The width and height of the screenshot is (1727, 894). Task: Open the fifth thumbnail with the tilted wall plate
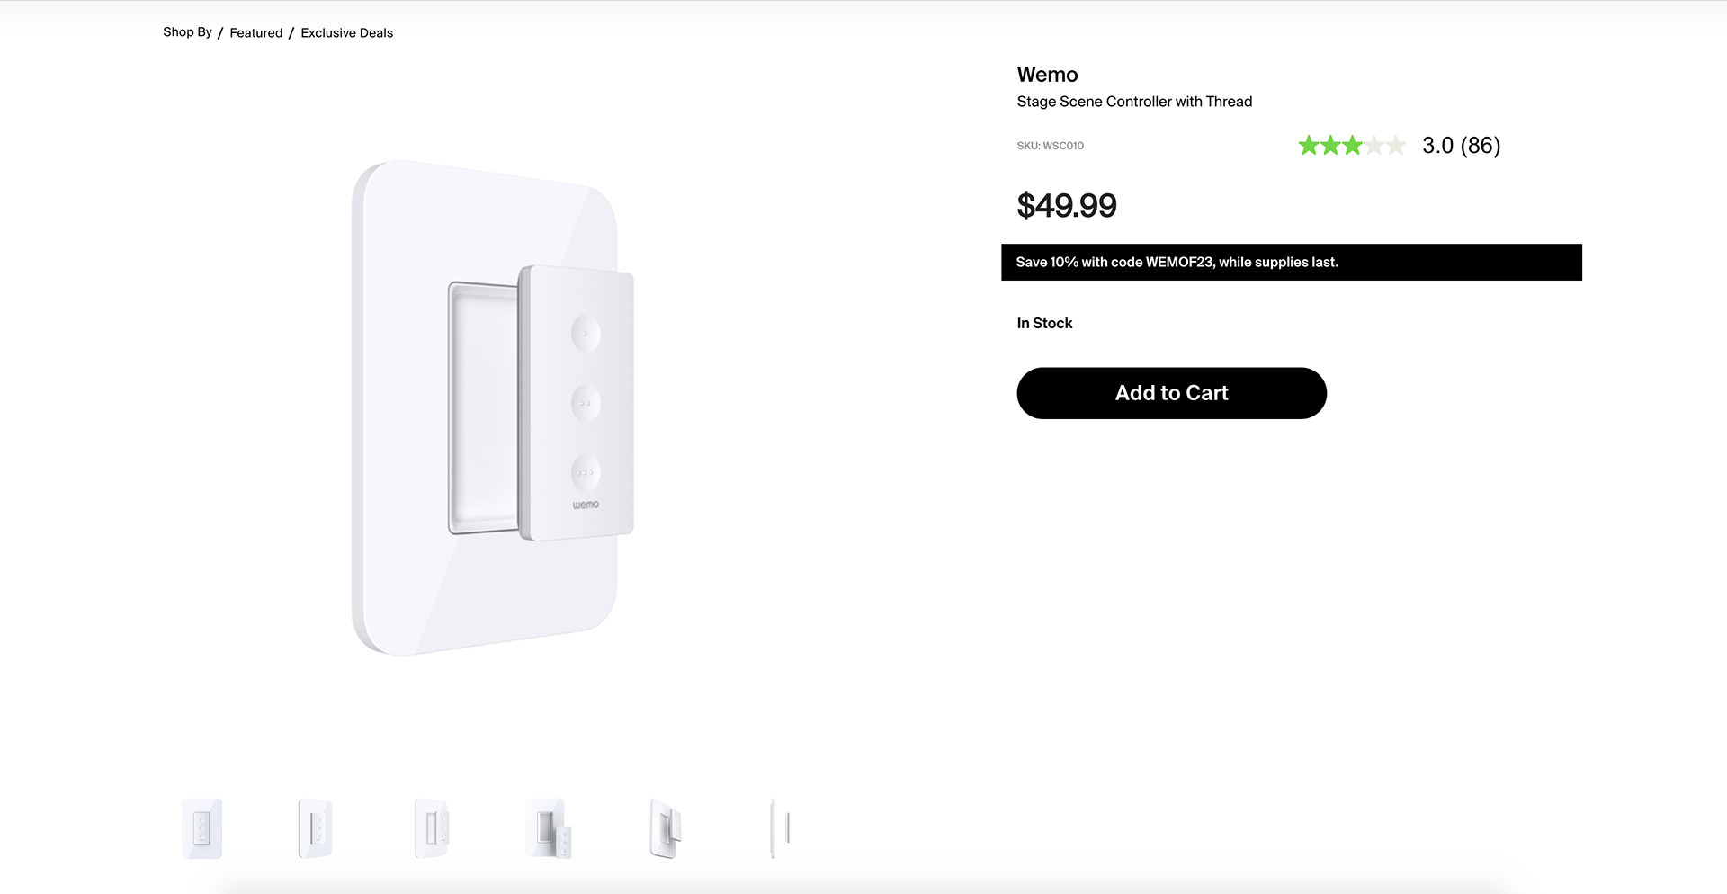pos(666,828)
